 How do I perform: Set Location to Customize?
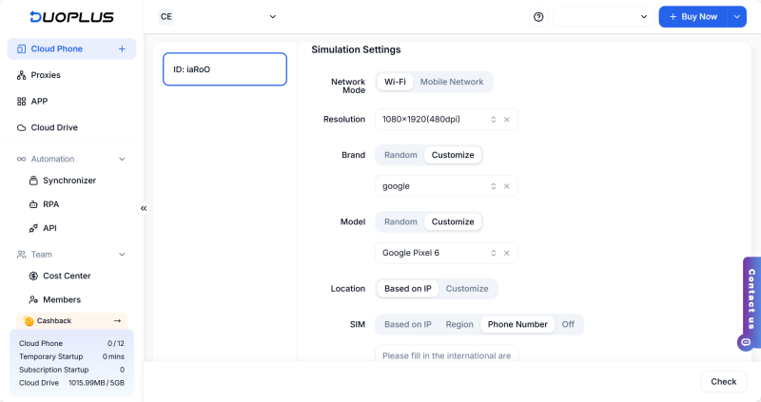click(467, 289)
